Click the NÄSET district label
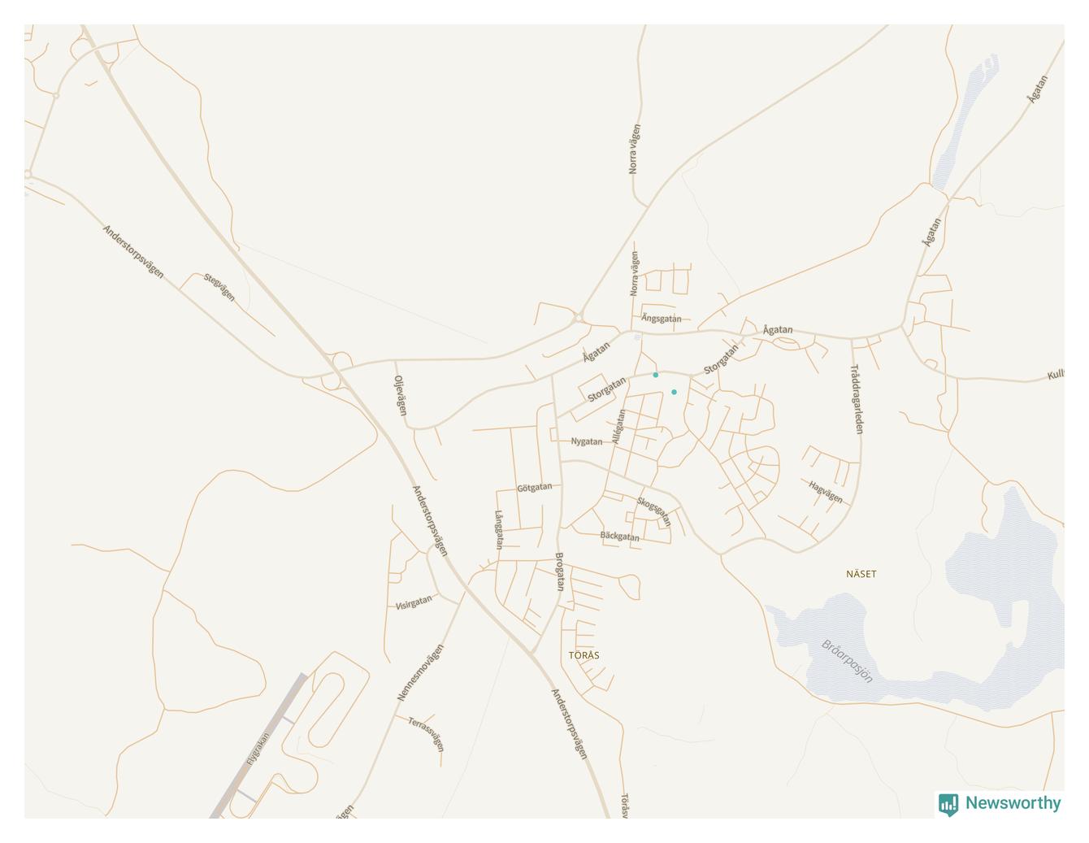This screenshot has height=843, width=1089. (x=861, y=574)
